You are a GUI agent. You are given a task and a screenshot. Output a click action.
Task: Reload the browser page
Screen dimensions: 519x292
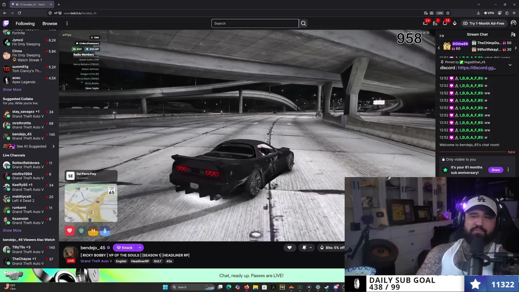pos(19,13)
